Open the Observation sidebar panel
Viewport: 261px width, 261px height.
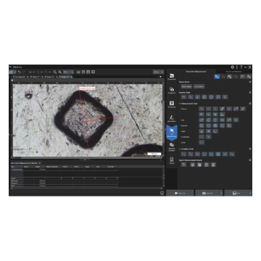pyautogui.click(x=172, y=76)
